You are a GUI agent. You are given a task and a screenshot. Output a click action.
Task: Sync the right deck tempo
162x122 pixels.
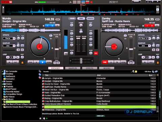tap(124, 62)
